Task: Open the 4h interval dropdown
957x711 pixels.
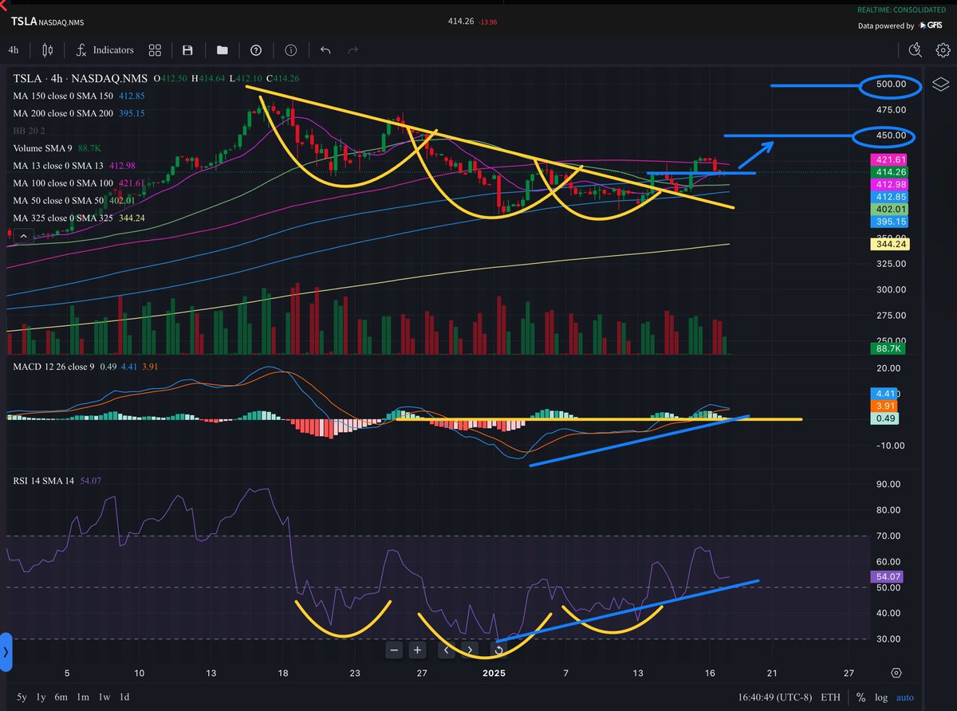Action: click(13, 50)
